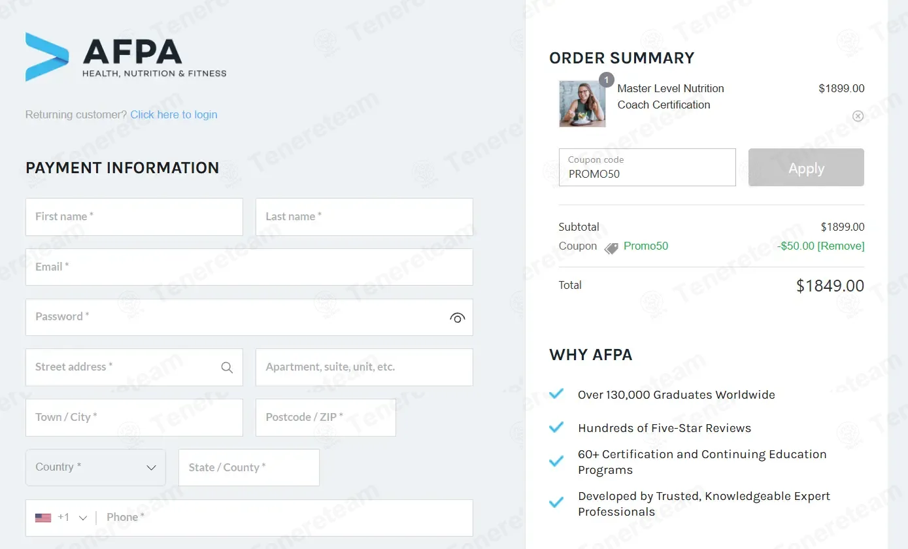Click the US flag phone country icon
The height and width of the screenshot is (549, 908).
(43, 518)
